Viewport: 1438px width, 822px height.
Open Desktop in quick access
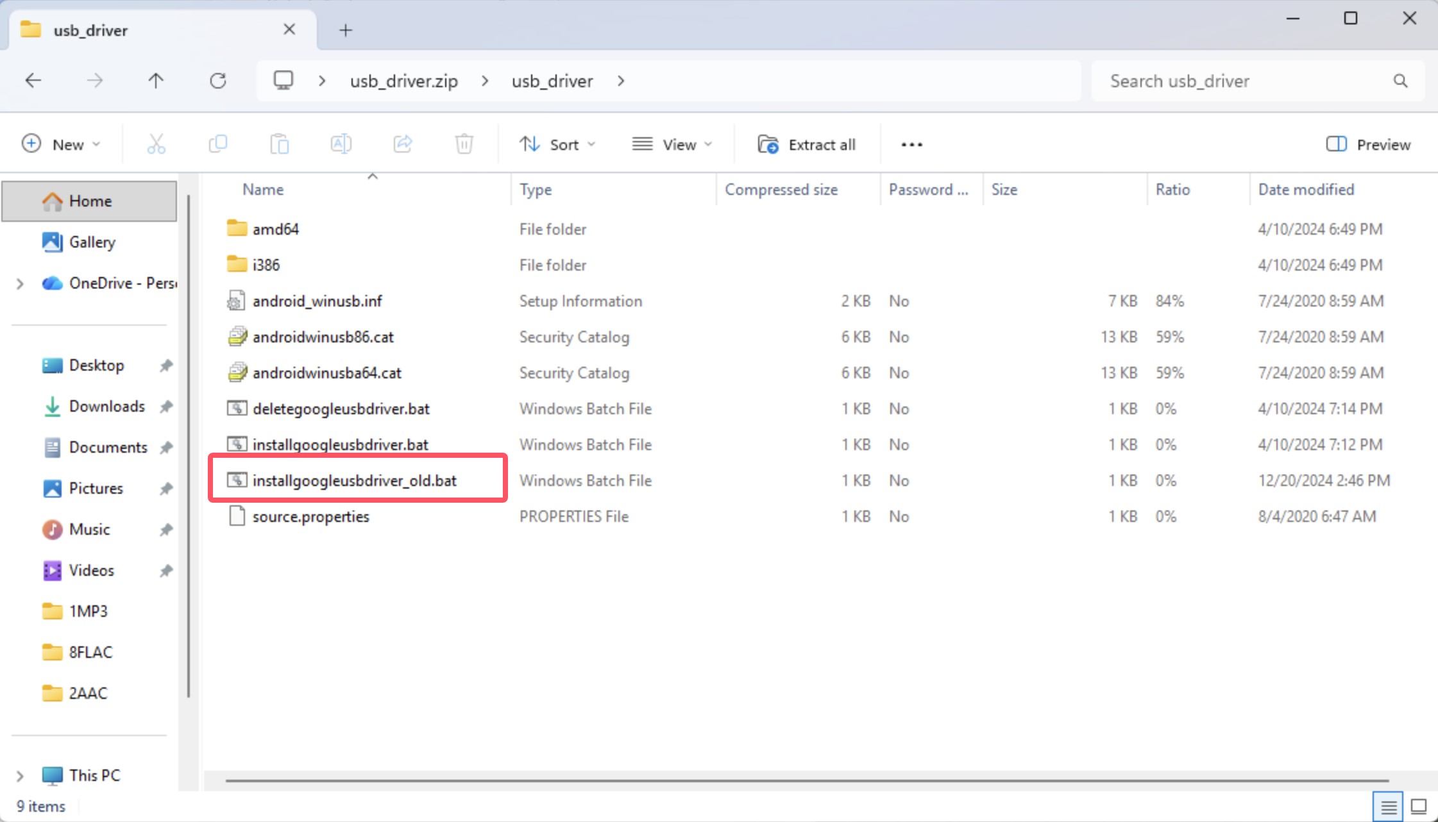[89, 365]
